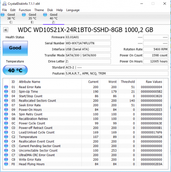Click the Reallocated Sectors Count status orb
171x172 pixels.
[x=6, y=101]
